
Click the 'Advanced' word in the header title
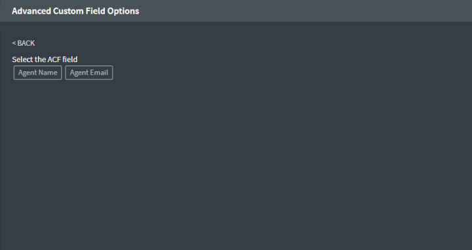click(31, 11)
